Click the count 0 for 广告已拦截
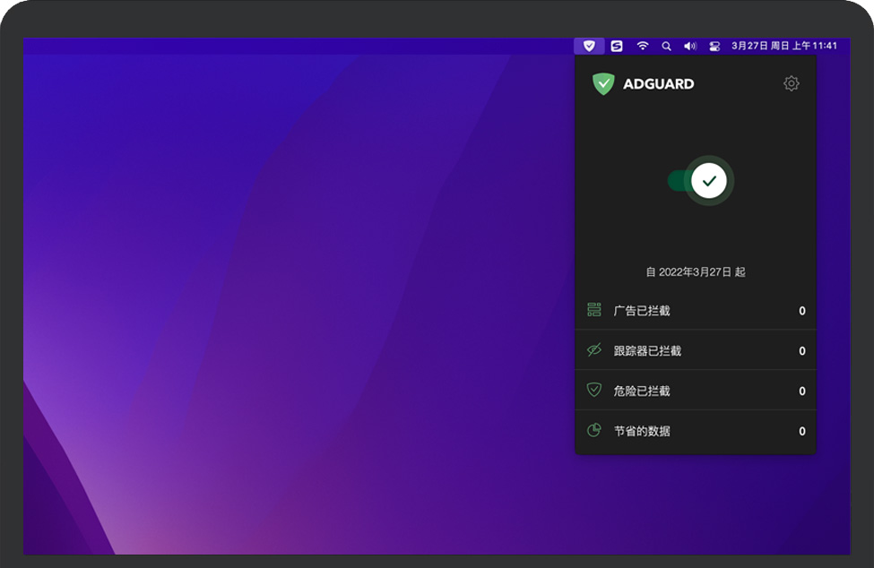Screen dimensions: 874x568 pyautogui.click(x=802, y=311)
